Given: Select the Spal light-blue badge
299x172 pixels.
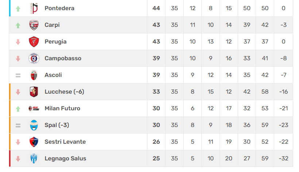Looking at the screenshot, I should coord(34,125).
